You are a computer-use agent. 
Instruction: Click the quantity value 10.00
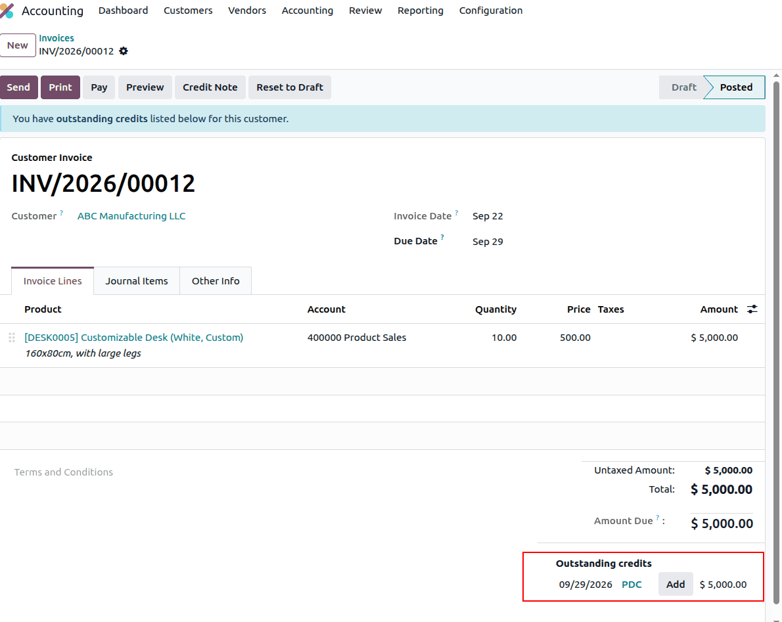(x=504, y=338)
